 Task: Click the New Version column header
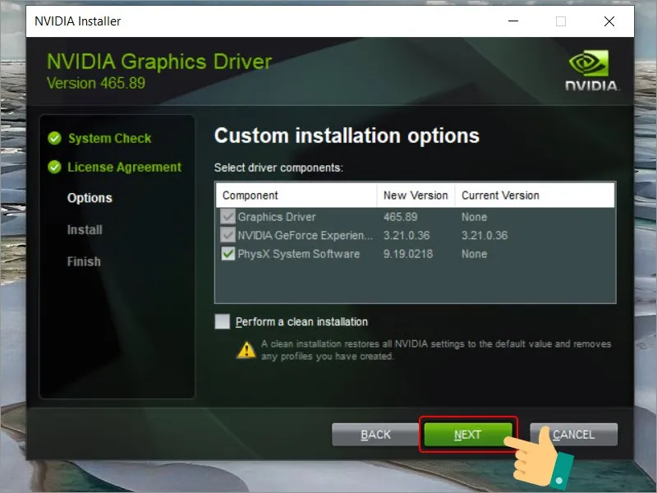coord(416,196)
